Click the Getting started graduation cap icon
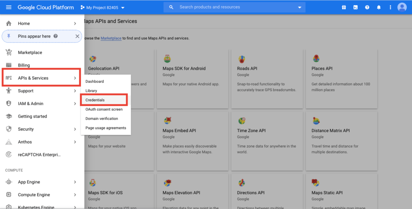 point(9,116)
